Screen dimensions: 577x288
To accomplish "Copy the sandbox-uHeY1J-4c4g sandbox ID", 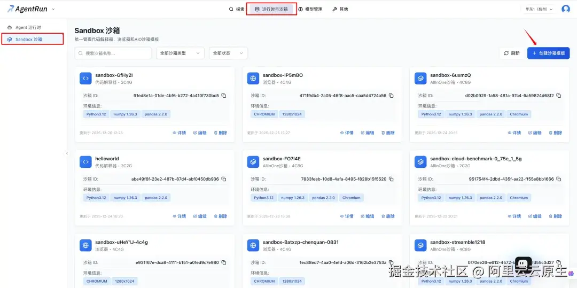I will coord(224,263).
